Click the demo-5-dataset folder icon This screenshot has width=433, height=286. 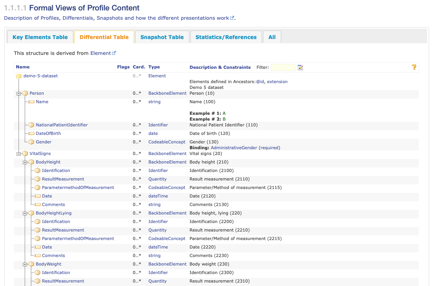(x=19, y=76)
